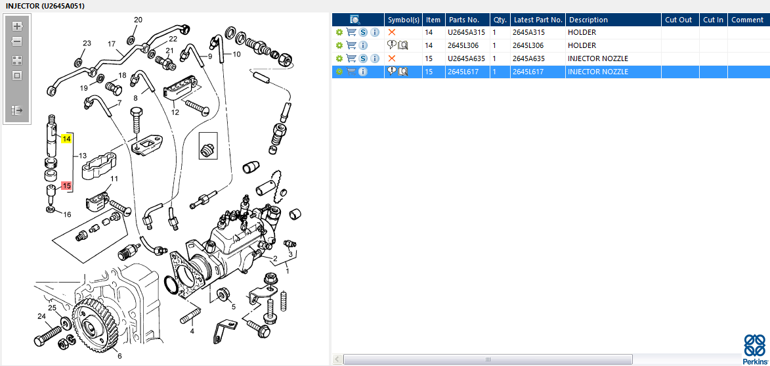
Task: Select highlighted callout 15 on diagram
Action: tap(66, 186)
